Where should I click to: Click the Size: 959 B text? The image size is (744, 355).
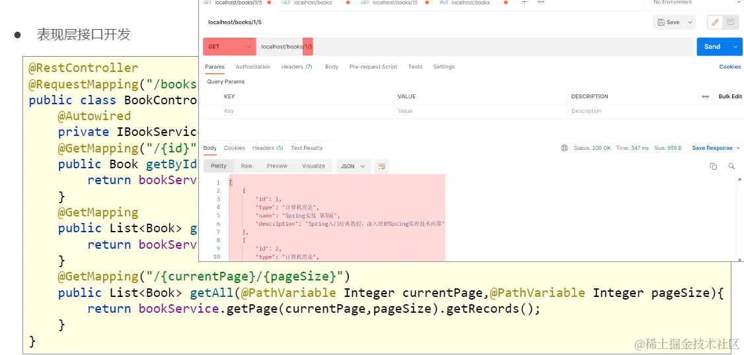tap(668, 148)
